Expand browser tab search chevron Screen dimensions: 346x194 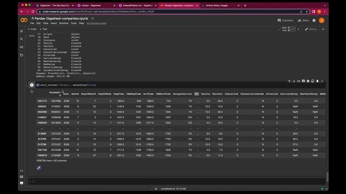pos(324,5)
